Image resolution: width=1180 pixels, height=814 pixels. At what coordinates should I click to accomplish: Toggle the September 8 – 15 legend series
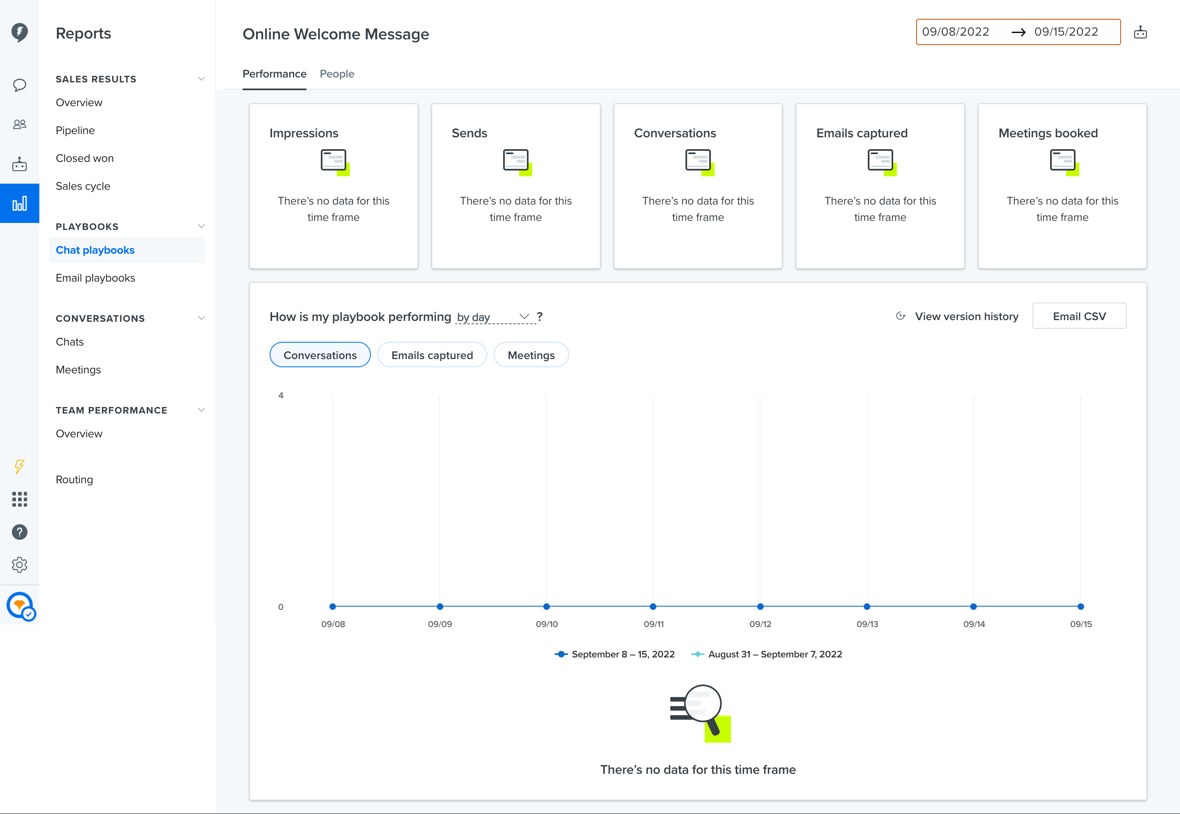click(x=615, y=655)
